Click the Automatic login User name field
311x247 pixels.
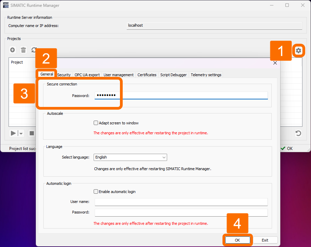[x=181, y=202]
